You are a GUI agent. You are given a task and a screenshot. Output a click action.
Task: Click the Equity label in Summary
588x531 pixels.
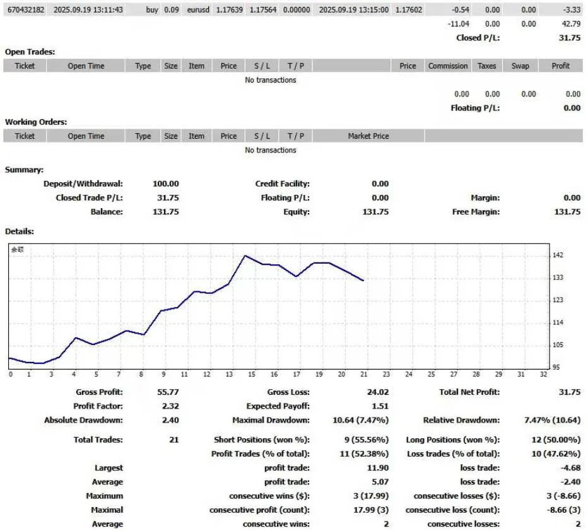297,212
